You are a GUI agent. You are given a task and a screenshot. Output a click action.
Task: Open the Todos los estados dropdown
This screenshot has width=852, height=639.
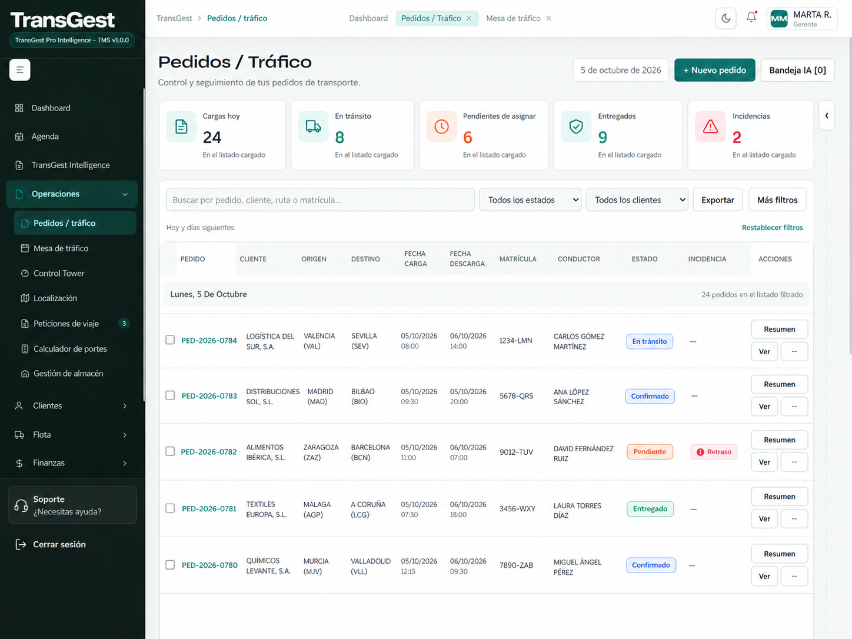coord(530,200)
